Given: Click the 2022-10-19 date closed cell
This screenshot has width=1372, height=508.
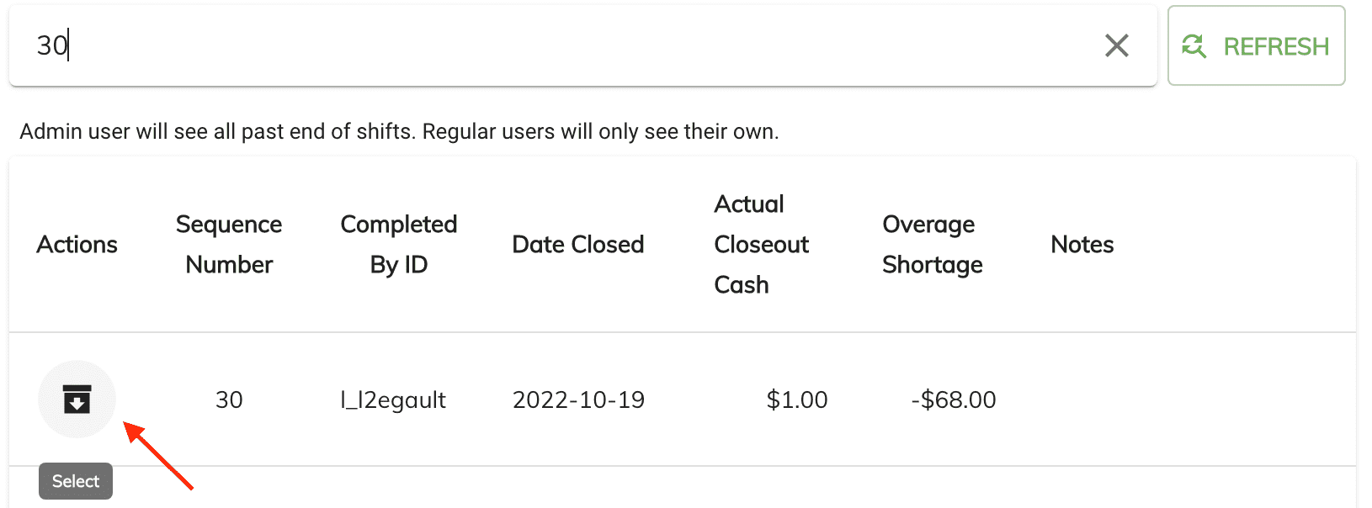Looking at the screenshot, I should [x=578, y=400].
